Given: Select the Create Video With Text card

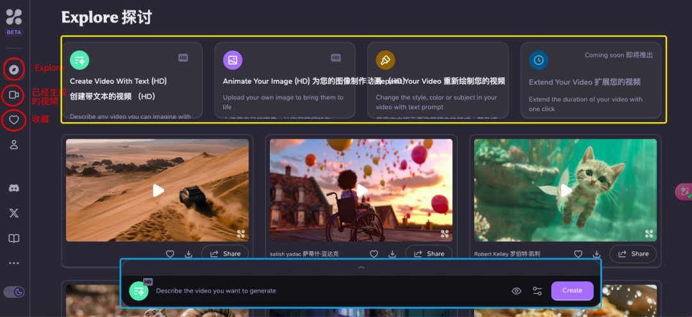Looking at the screenshot, I should (133, 80).
